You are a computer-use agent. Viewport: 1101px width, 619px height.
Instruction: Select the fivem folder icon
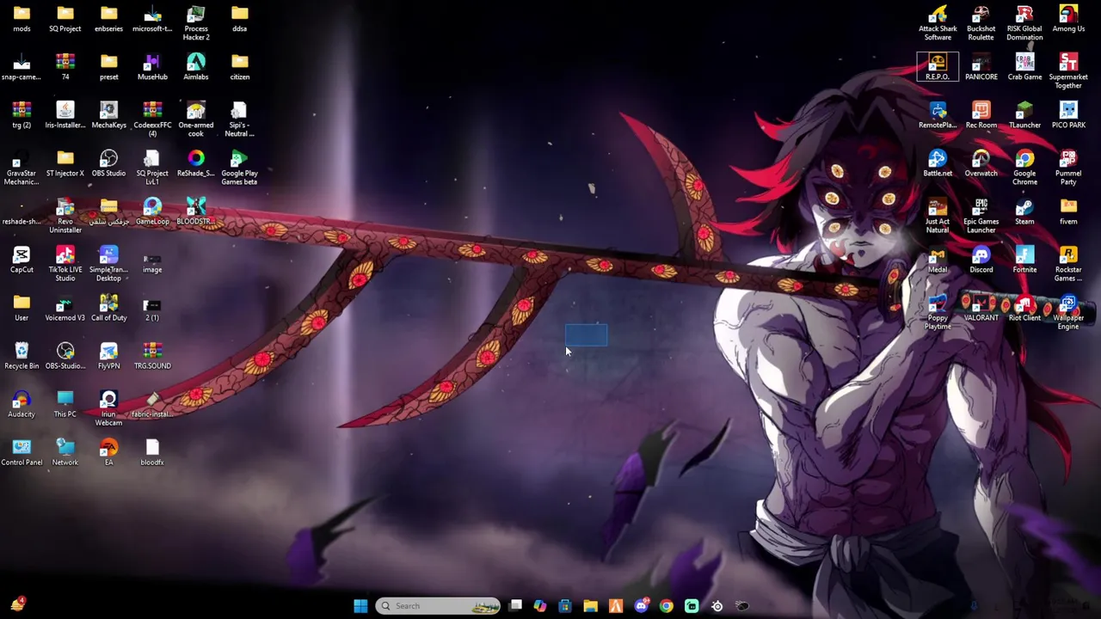[x=1068, y=211]
